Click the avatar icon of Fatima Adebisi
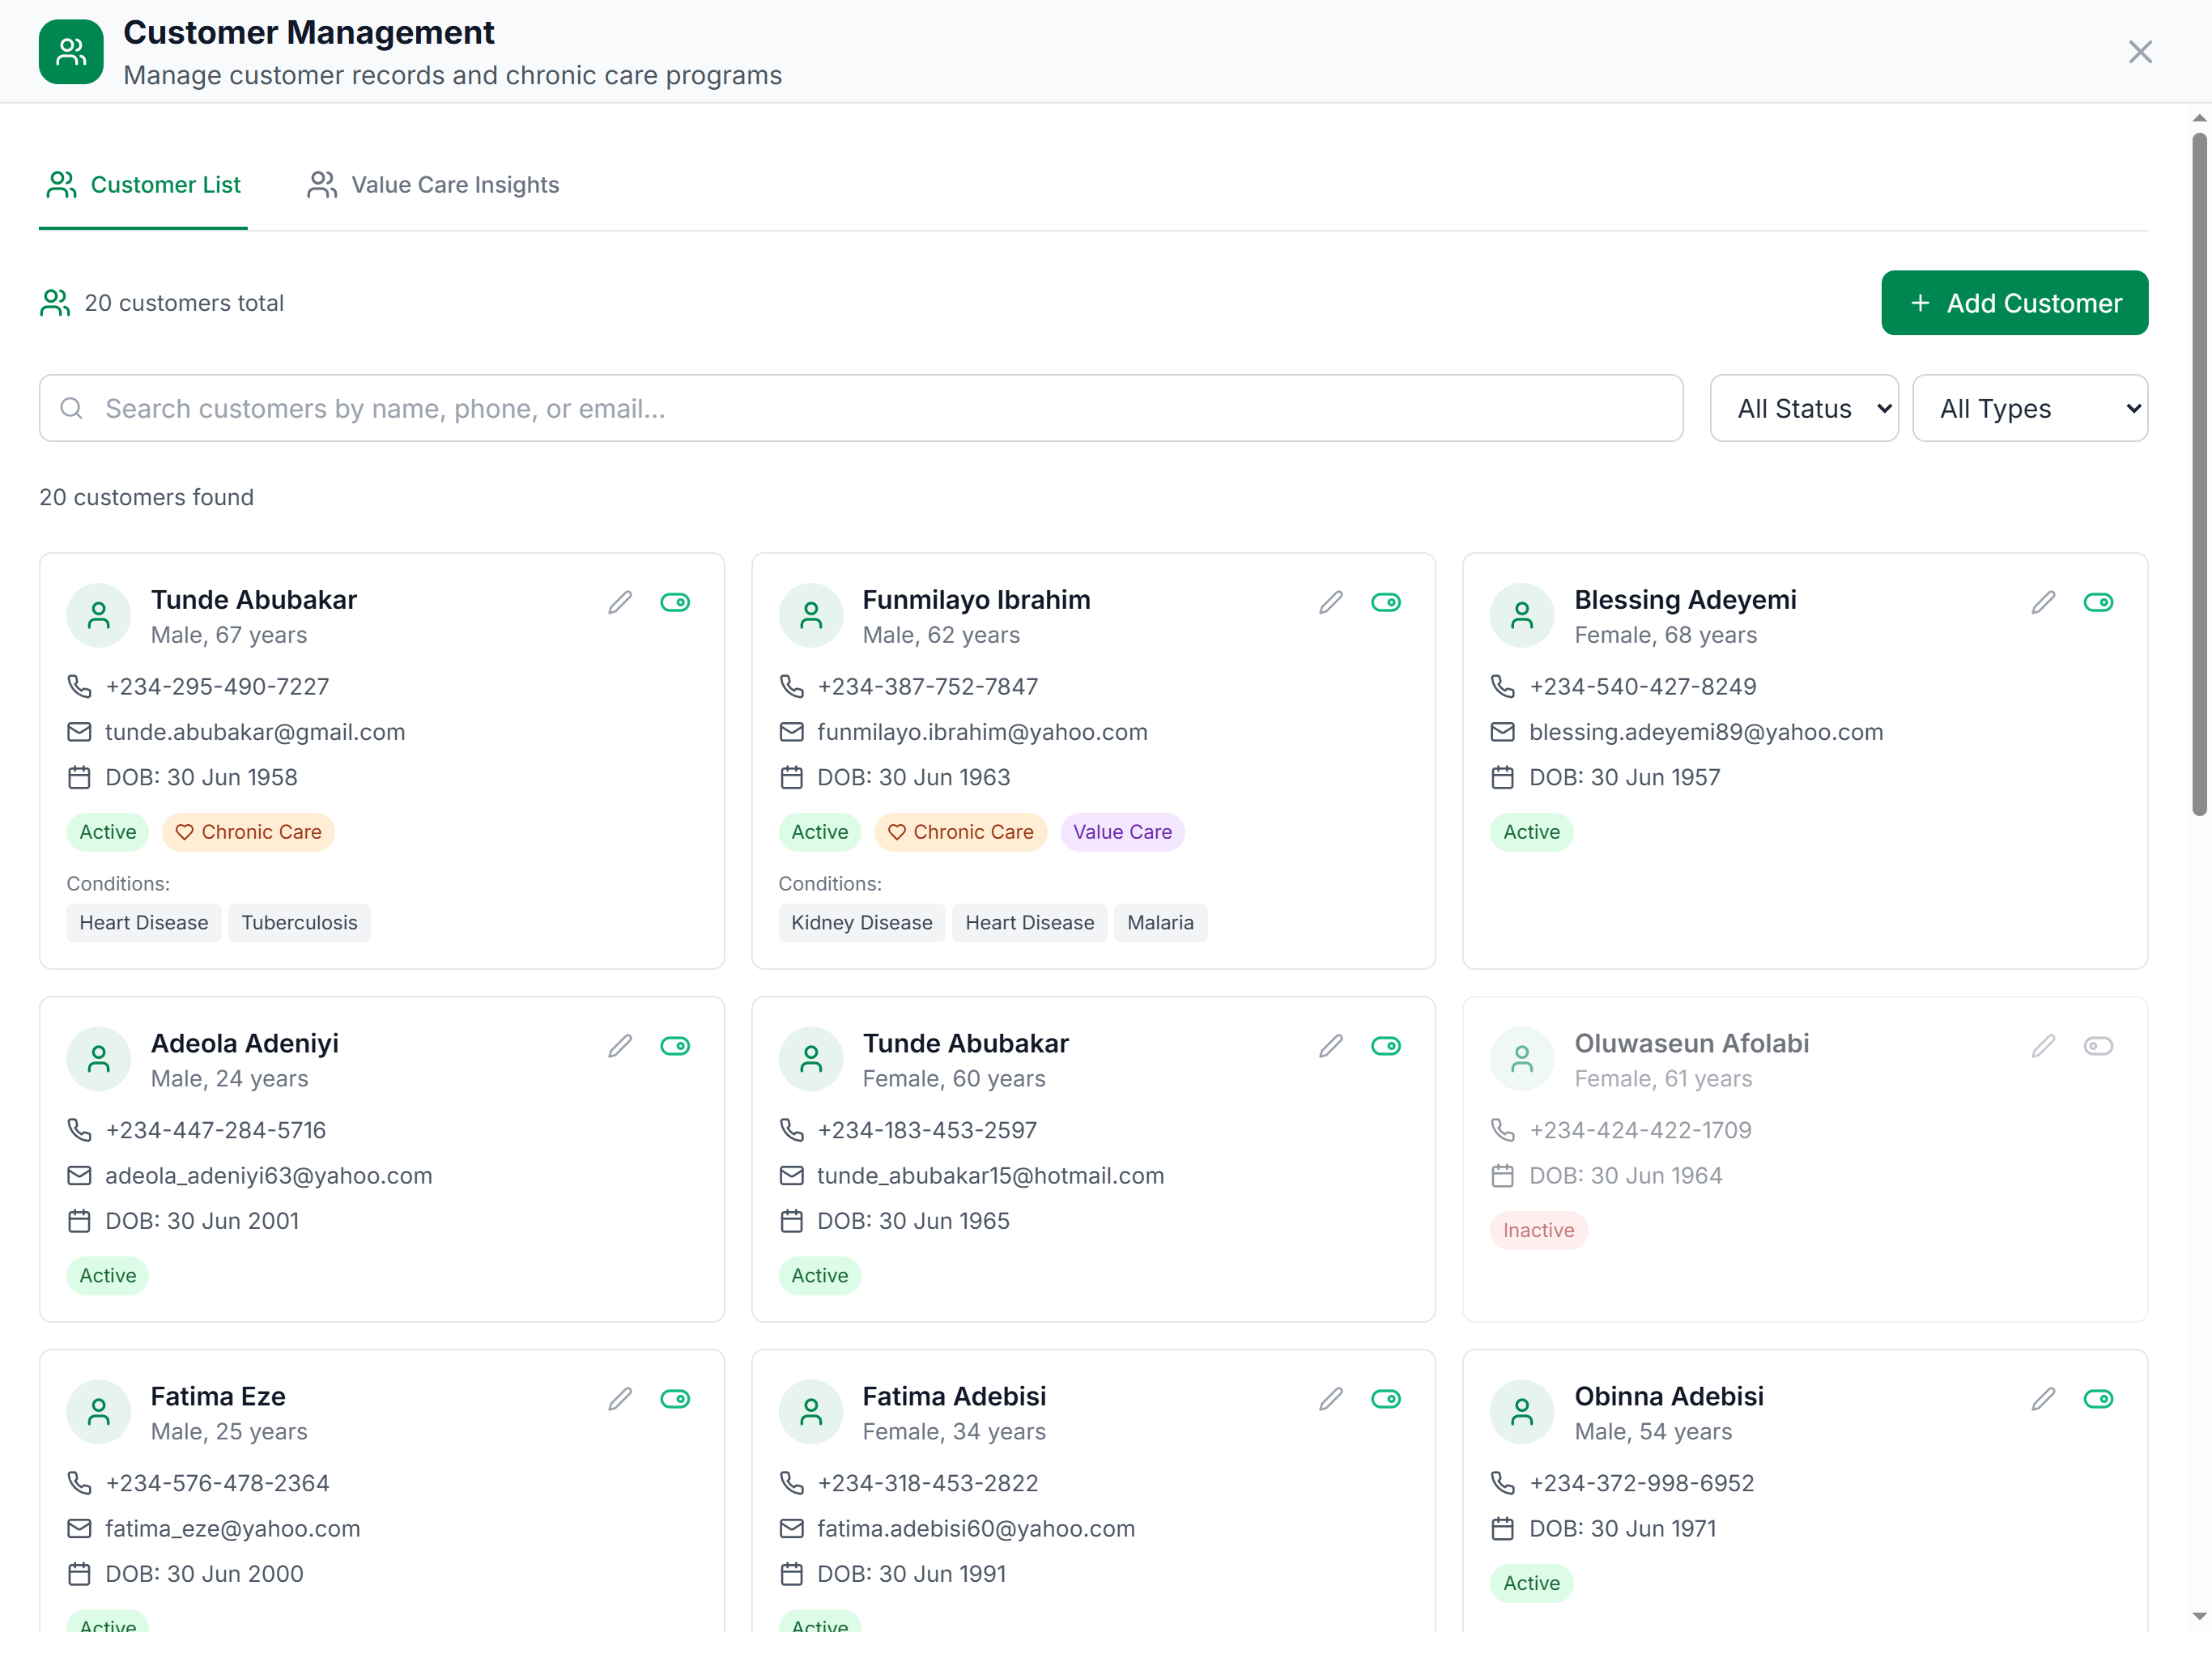 click(811, 1412)
